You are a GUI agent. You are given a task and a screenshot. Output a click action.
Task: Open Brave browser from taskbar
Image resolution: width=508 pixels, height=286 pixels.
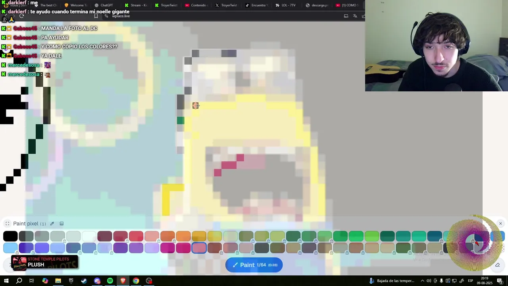pyautogui.click(x=123, y=281)
